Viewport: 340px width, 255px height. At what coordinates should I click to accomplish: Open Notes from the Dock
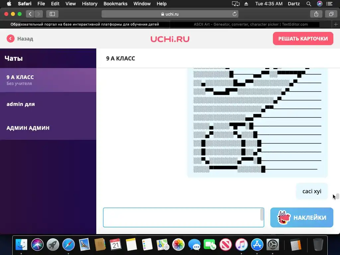click(x=131, y=244)
